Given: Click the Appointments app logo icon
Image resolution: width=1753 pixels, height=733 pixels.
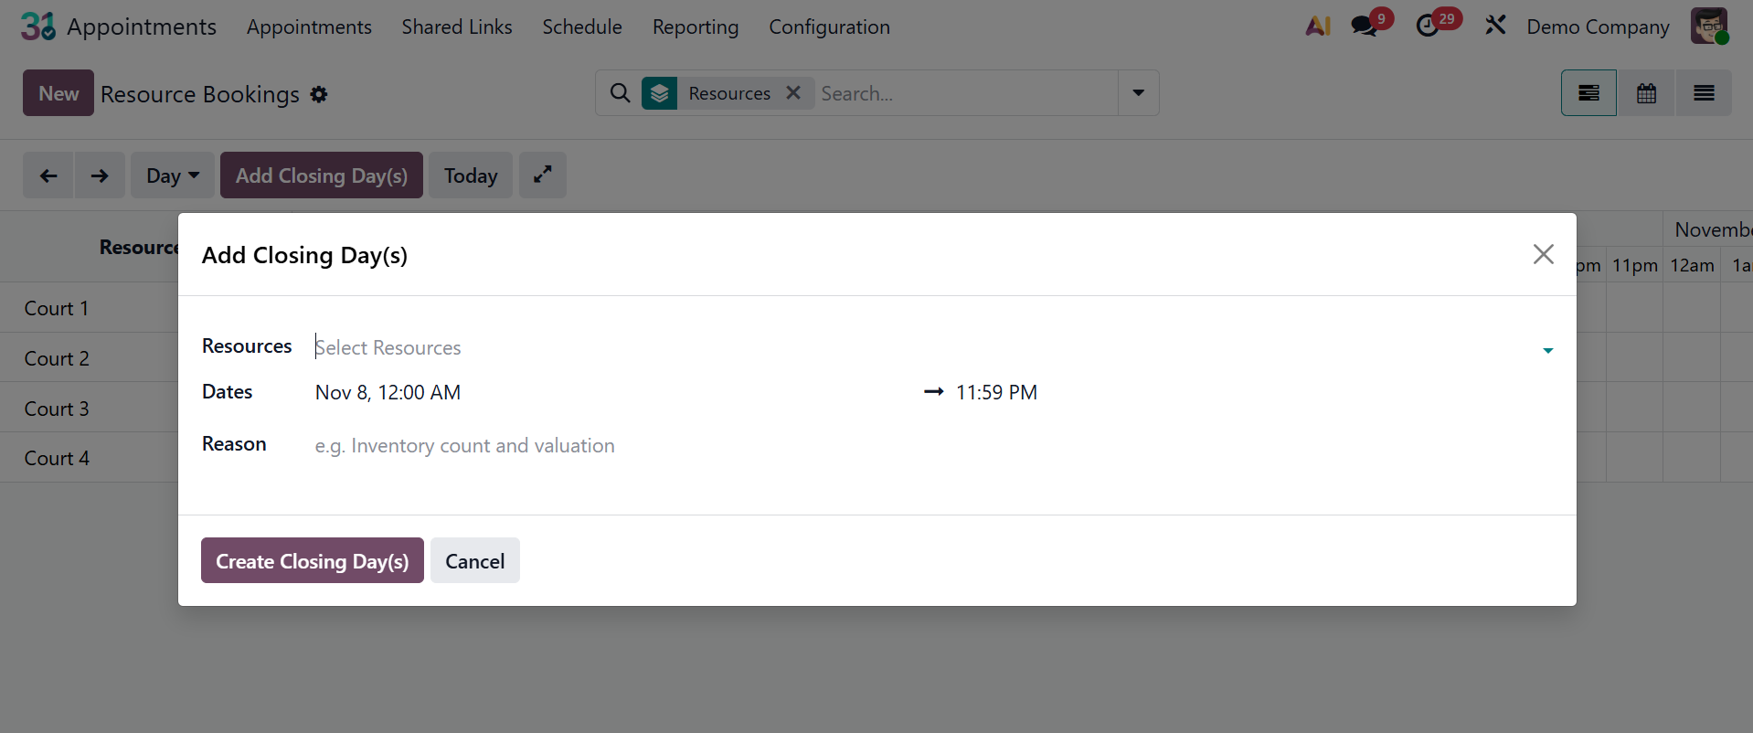Looking at the screenshot, I should coord(37,27).
